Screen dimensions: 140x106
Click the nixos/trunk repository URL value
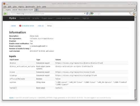(75, 72)
